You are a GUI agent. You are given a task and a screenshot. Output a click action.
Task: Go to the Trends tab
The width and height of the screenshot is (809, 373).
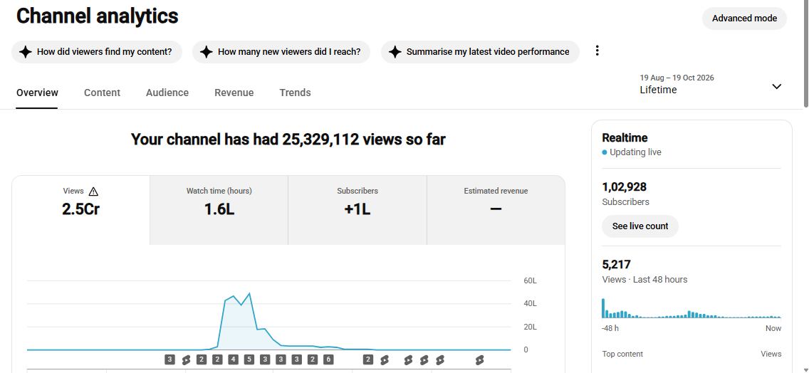pos(295,93)
